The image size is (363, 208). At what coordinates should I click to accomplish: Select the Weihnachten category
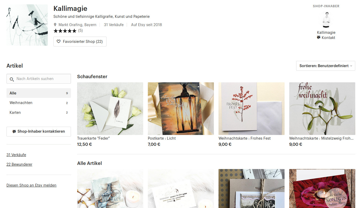39,103
